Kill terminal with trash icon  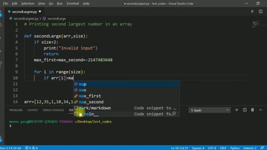[x=252, y=110]
